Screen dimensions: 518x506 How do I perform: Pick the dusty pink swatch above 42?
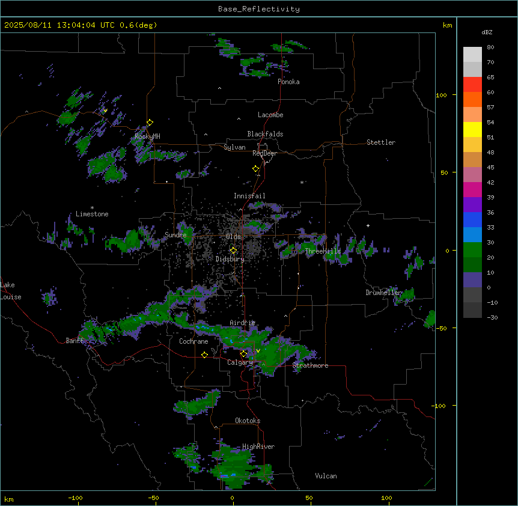click(x=472, y=174)
